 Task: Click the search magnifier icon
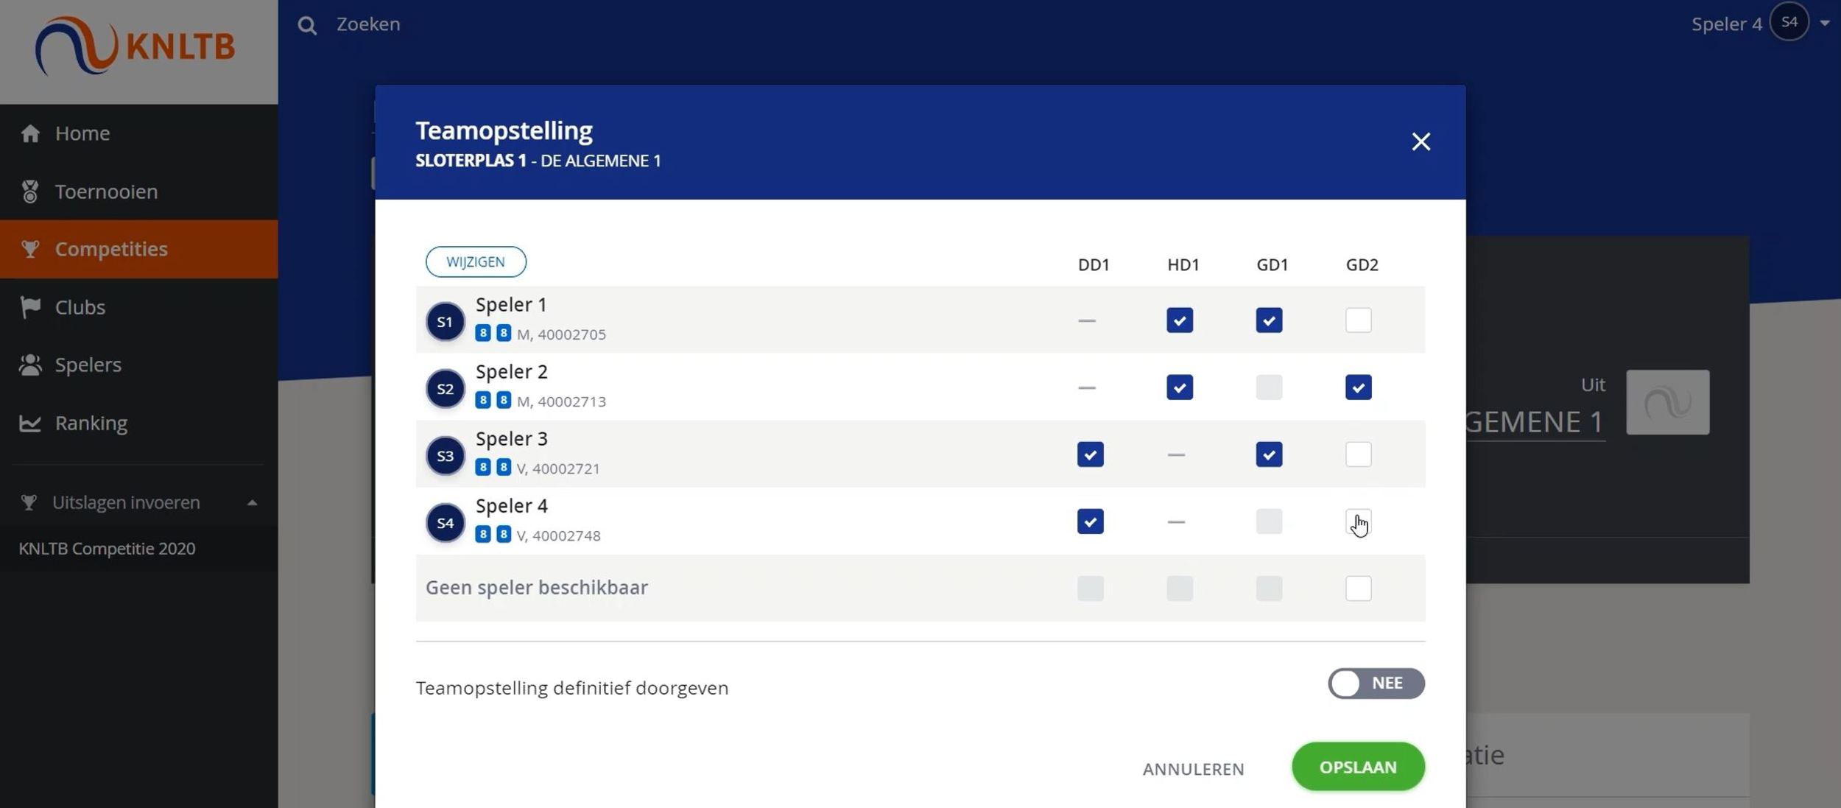coord(307,26)
